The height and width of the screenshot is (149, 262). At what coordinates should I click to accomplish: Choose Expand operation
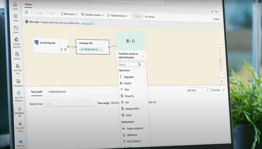[125, 83]
